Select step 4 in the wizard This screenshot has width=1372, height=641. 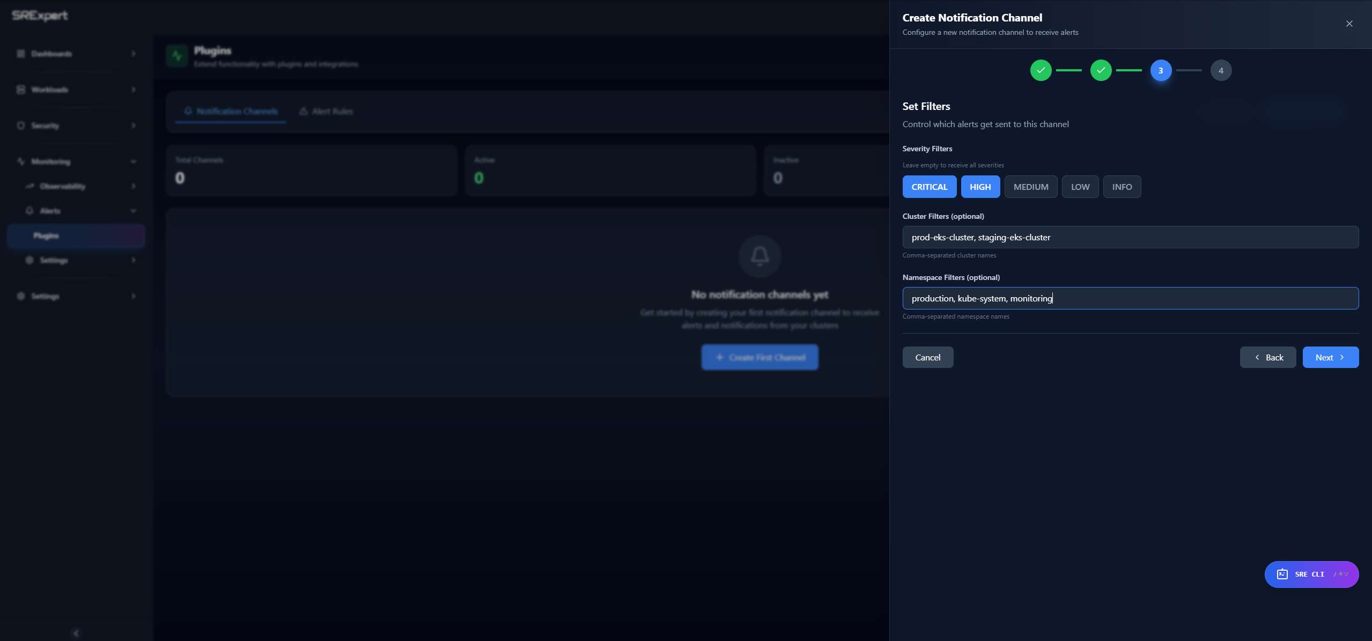[1221, 70]
